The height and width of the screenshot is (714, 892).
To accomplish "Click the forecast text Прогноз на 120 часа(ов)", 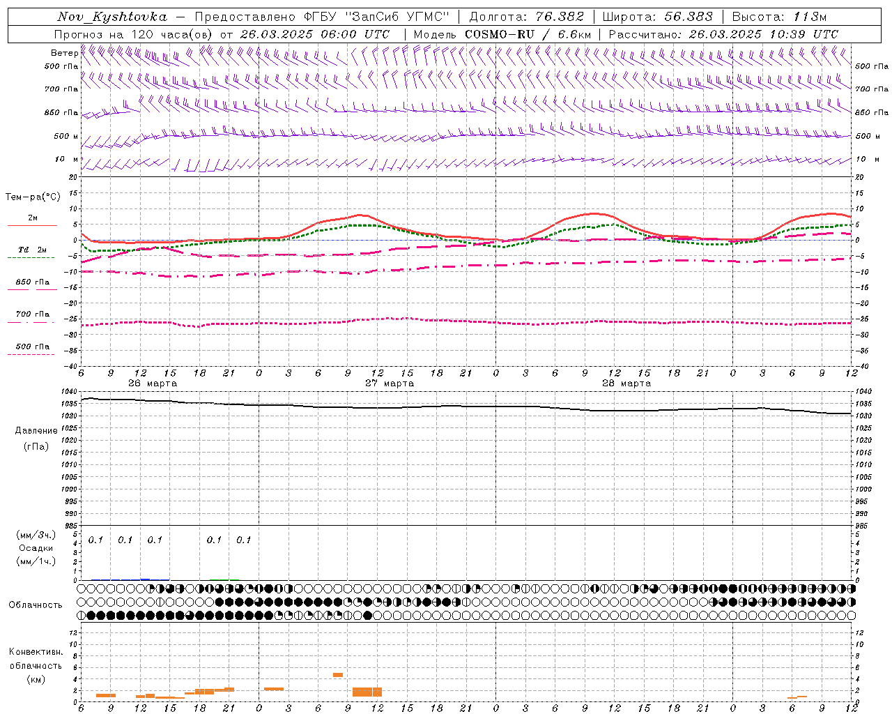I will pos(134,34).
